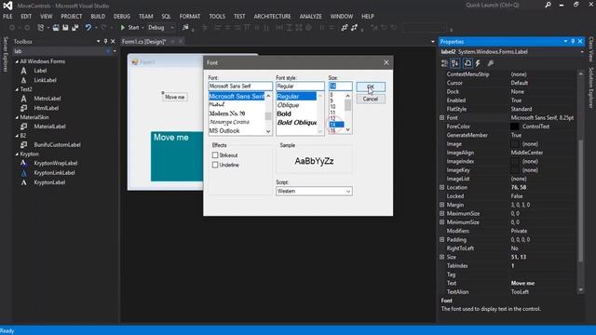Choose size 14 in Size list
Screen dimensions: 596x335
tap(336, 125)
